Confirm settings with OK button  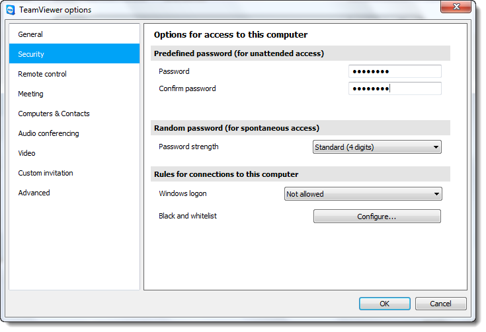click(385, 304)
